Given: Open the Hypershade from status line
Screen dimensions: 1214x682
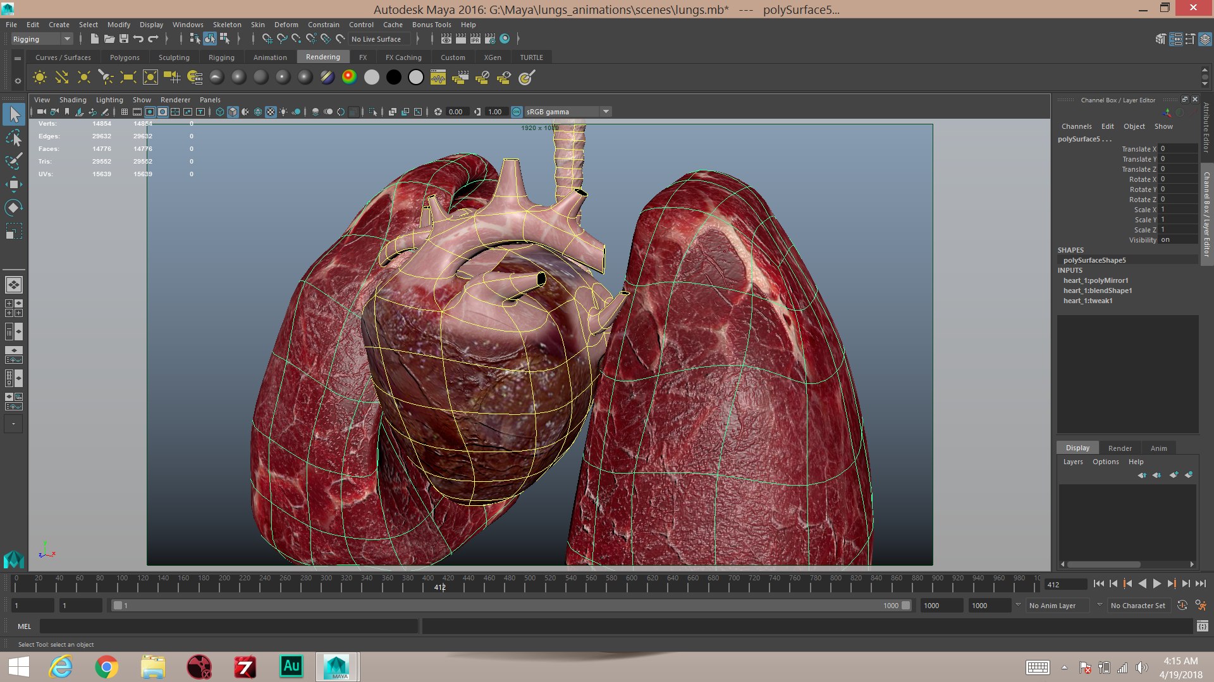Looking at the screenshot, I should tap(505, 39).
